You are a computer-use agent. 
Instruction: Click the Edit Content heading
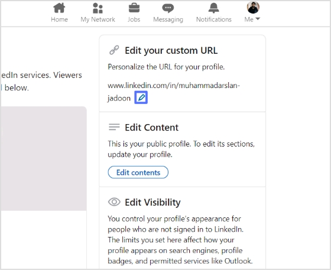tap(151, 128)
